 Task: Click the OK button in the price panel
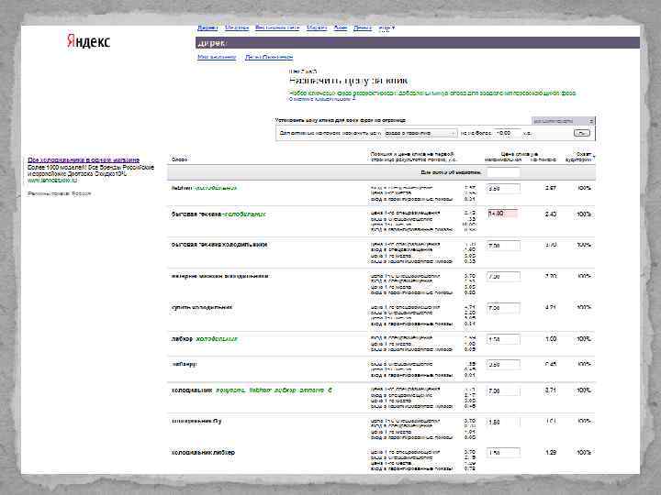[x=581, y=133]
